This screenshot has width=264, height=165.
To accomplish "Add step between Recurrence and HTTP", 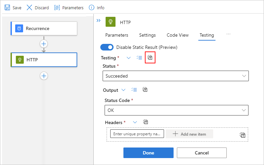I will 44,43.
